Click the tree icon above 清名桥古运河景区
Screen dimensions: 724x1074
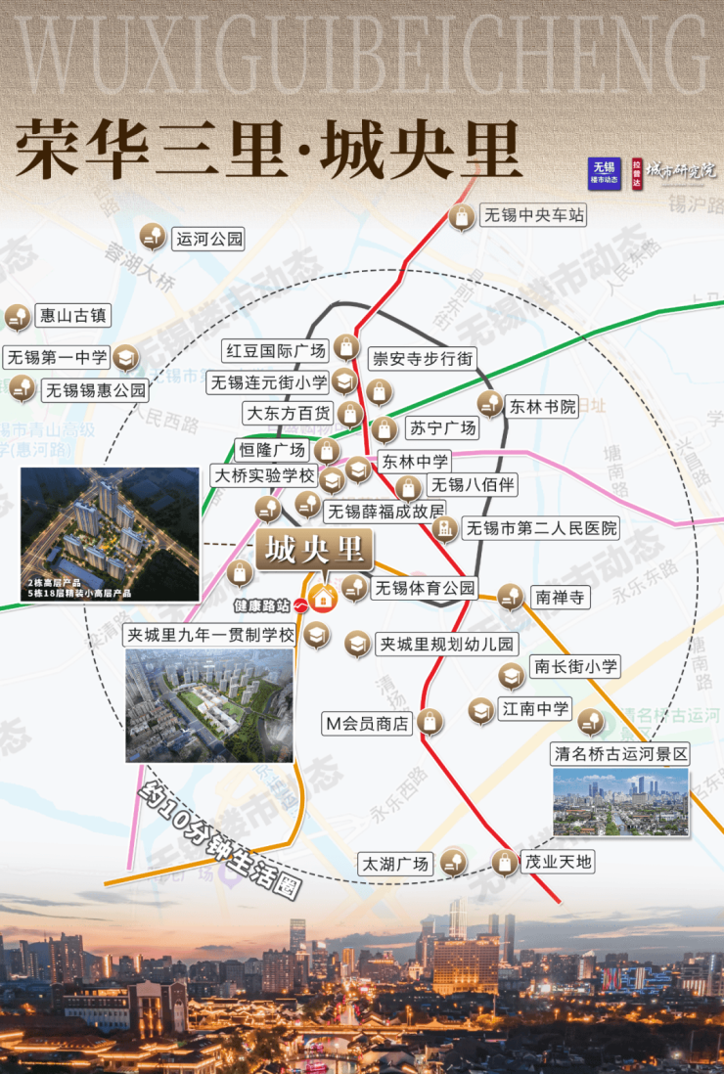click(590, 722)
